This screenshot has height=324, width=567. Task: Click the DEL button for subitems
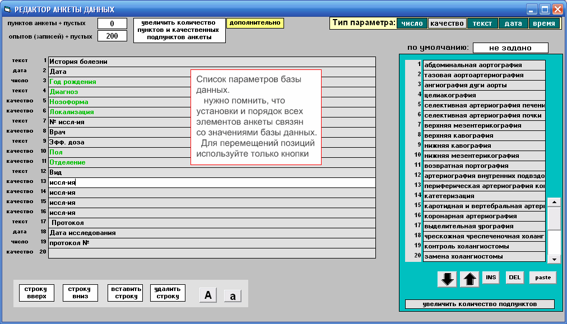514,278
